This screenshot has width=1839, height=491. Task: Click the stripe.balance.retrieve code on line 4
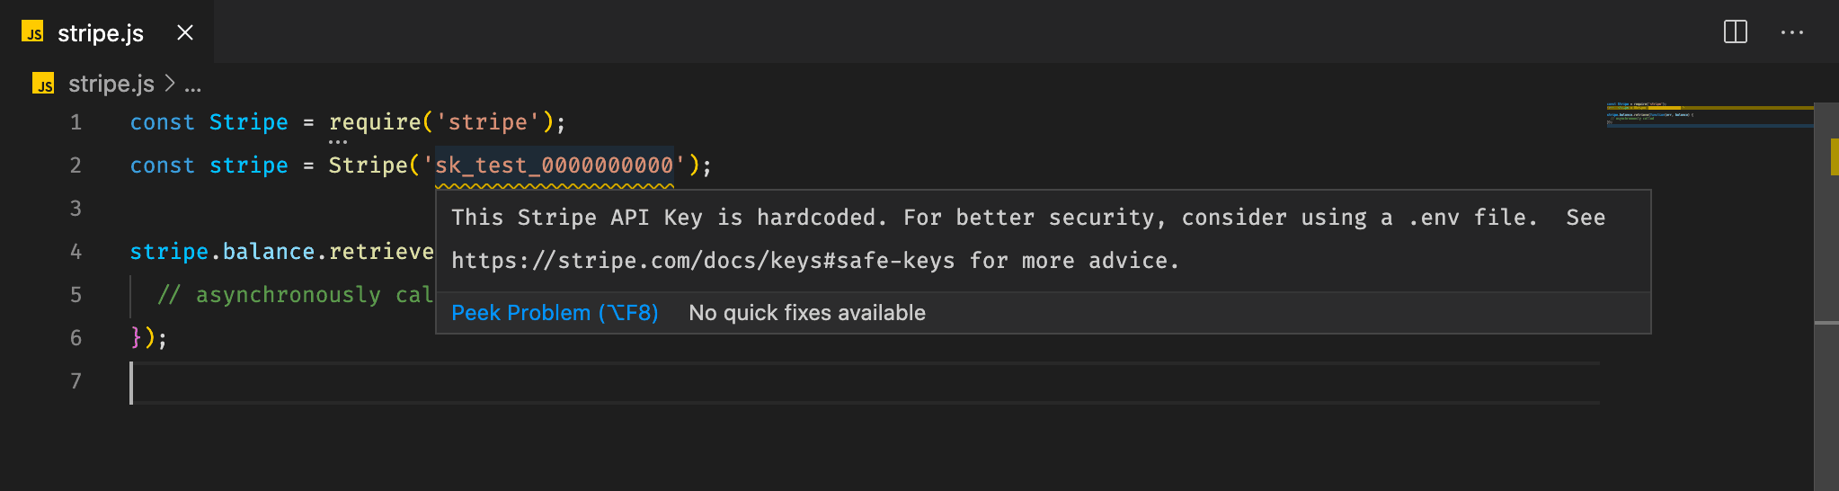(x=281, y=252)
